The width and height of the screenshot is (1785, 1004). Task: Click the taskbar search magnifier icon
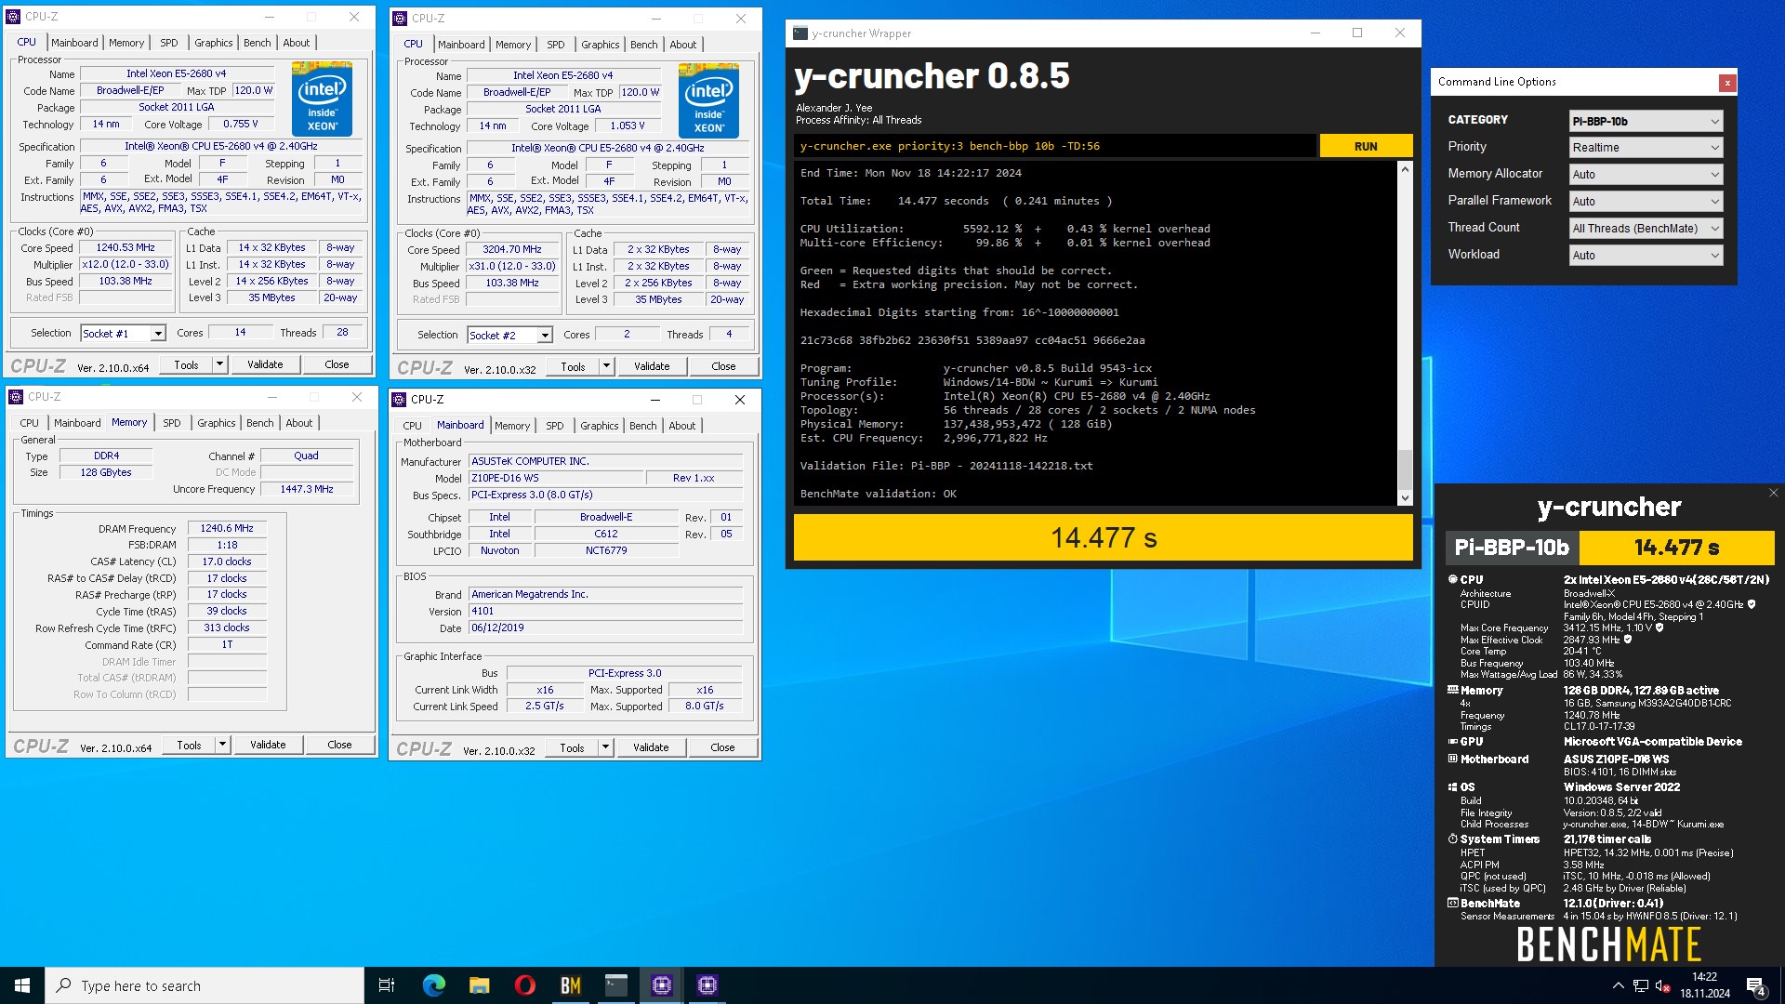click(x=64, y=985)
